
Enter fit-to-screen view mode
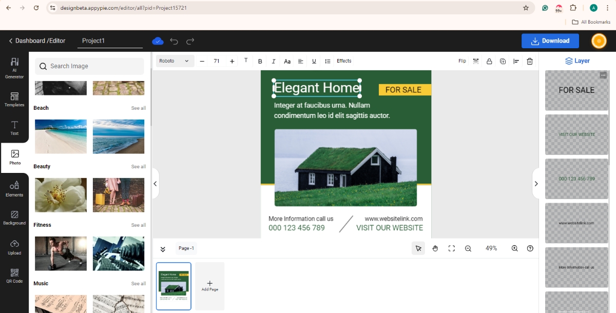point(452,248)
